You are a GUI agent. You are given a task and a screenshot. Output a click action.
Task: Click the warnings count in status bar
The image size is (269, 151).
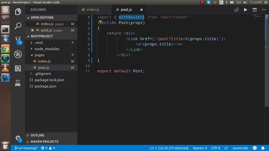(x=52, y=148)
